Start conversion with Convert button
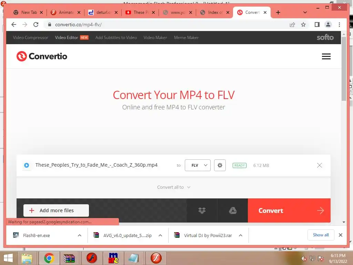This screenshot has width=353, height=265. [289, 210]
